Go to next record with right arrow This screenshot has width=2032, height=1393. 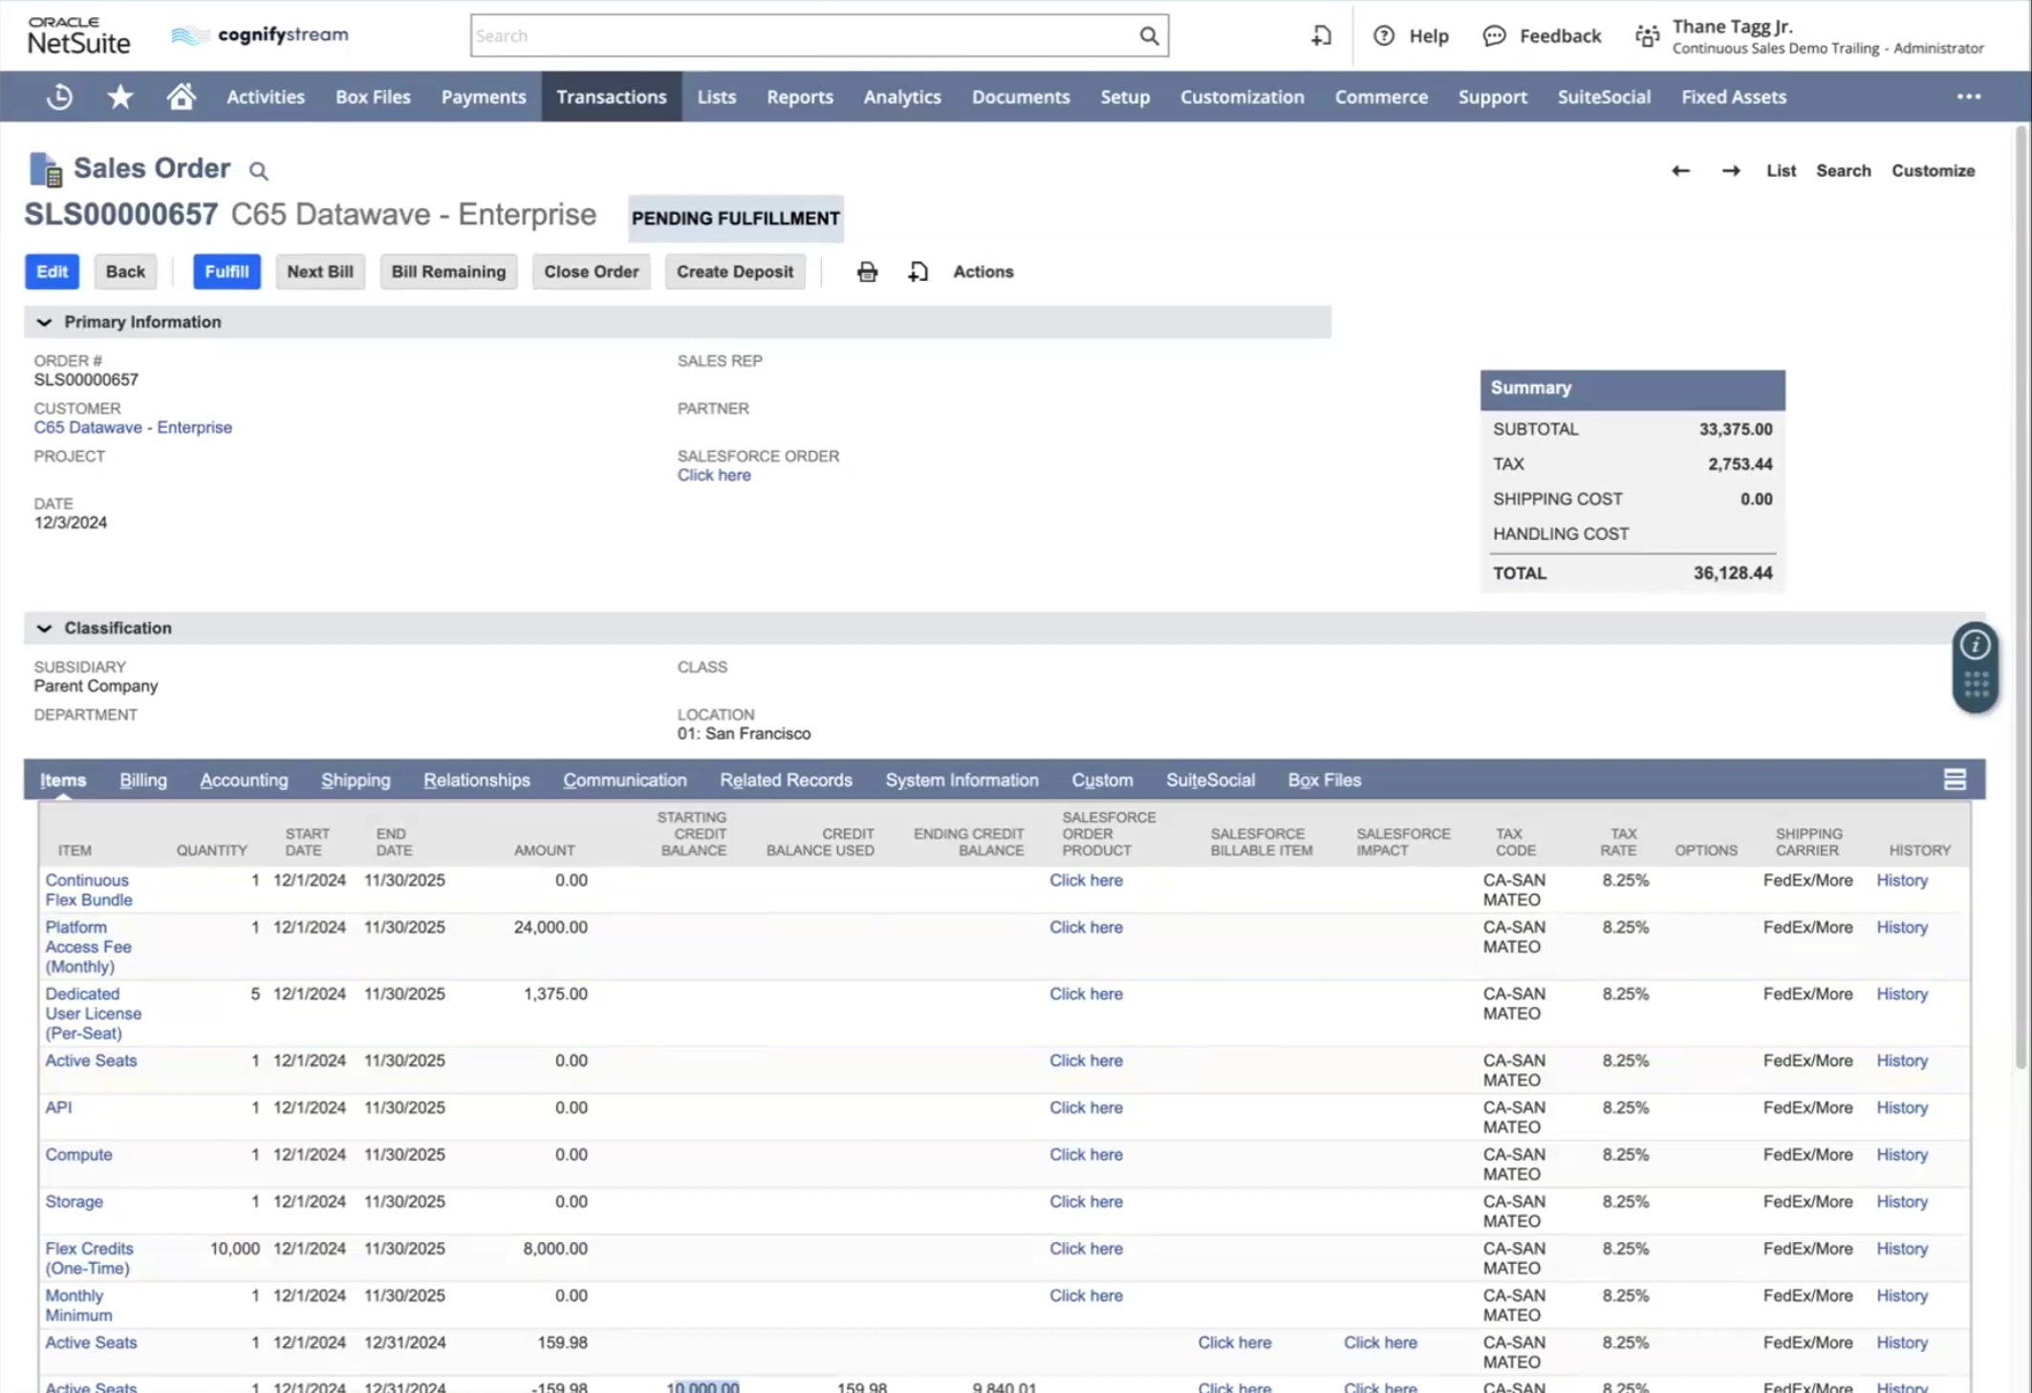point(1731,171)
